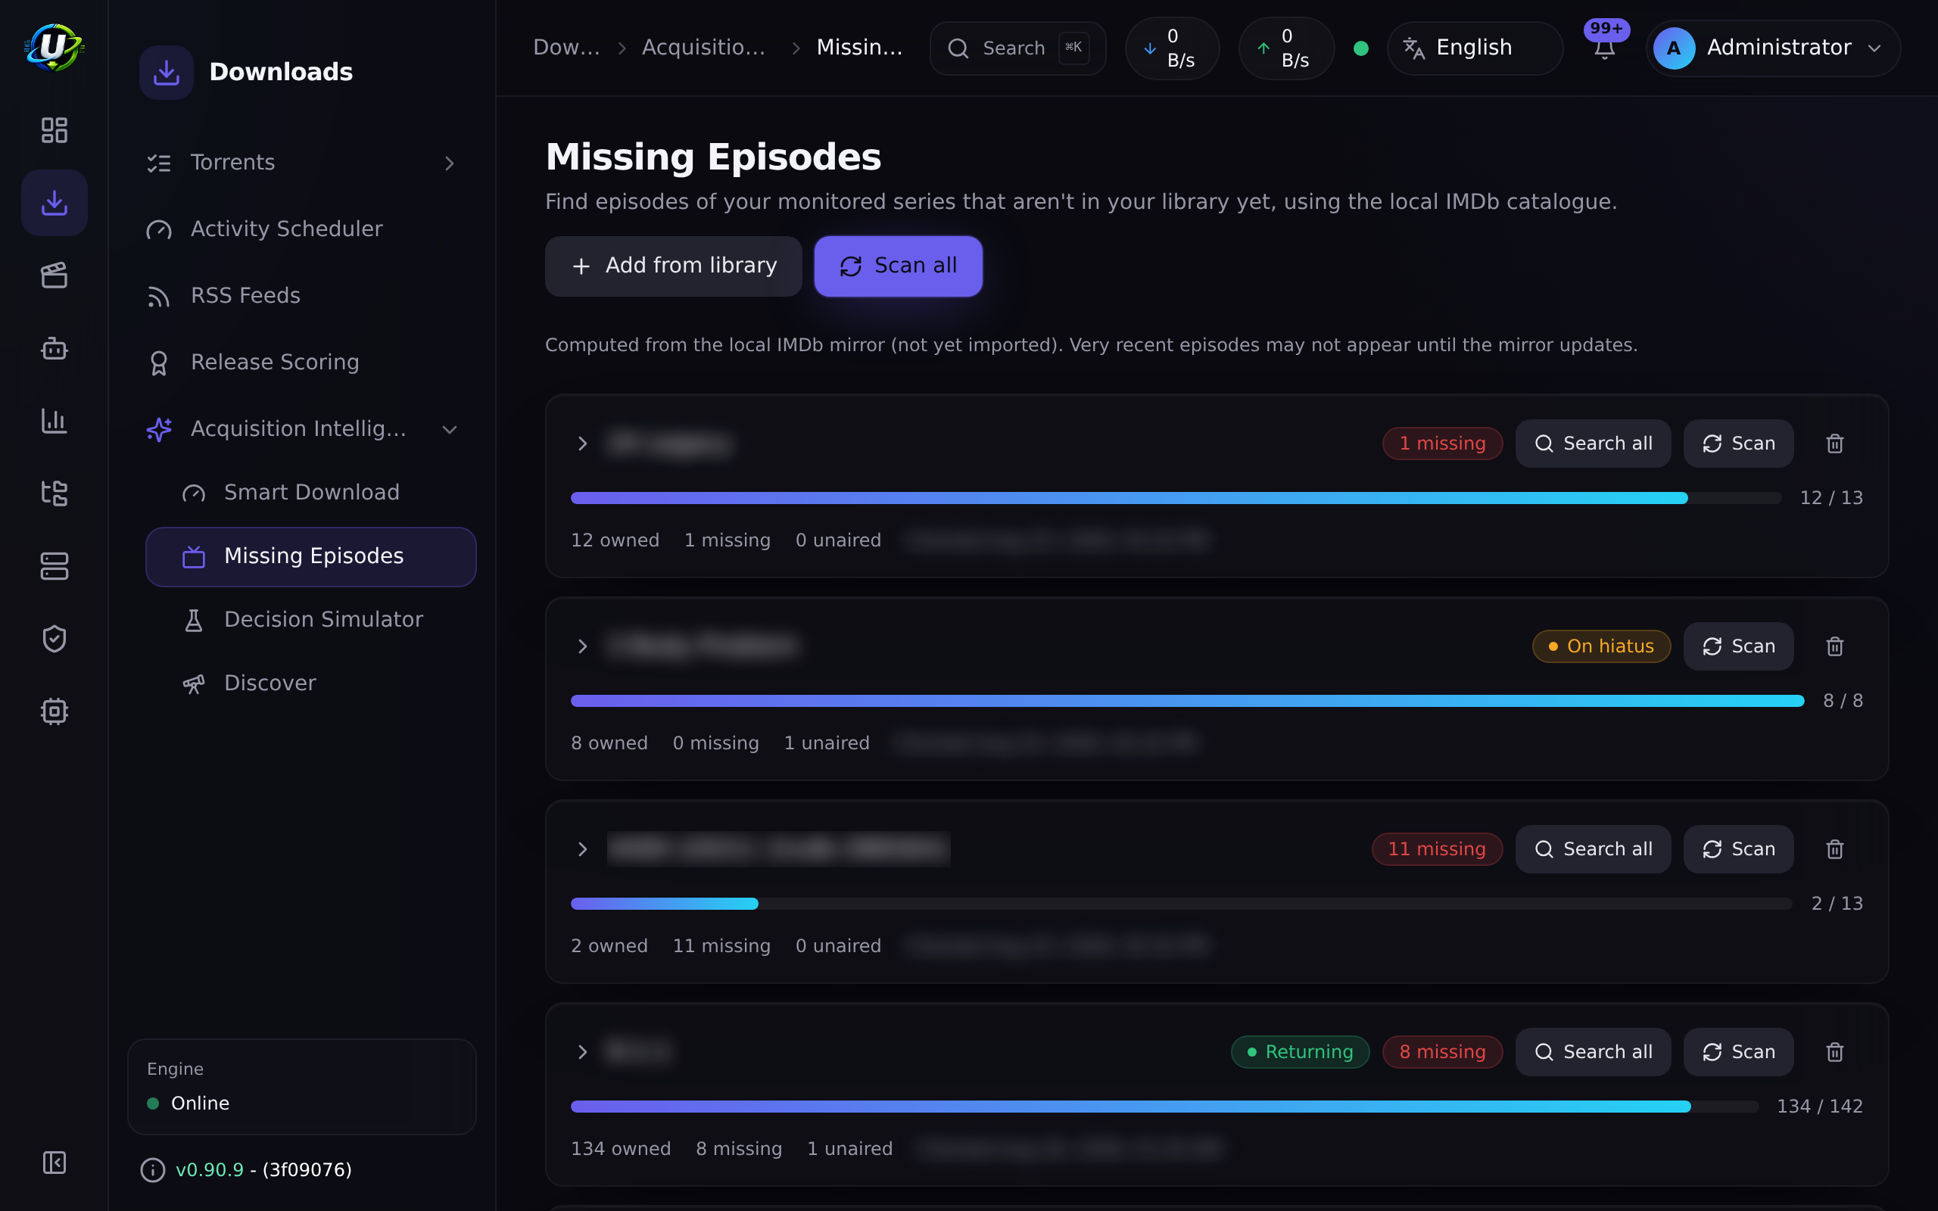1938x1211 pixels.
Task: Click the Downloads header icon in sidebar
Action: tap(166, 72)
